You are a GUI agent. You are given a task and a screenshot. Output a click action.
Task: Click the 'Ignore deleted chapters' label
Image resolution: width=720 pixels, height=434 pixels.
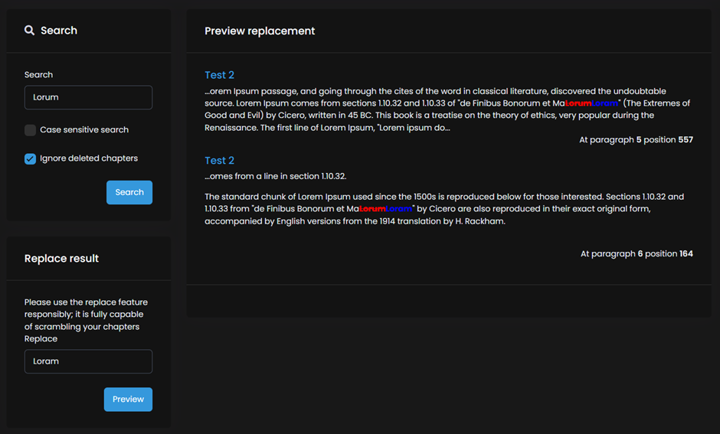pyautogui.click(x=89, y=158)
